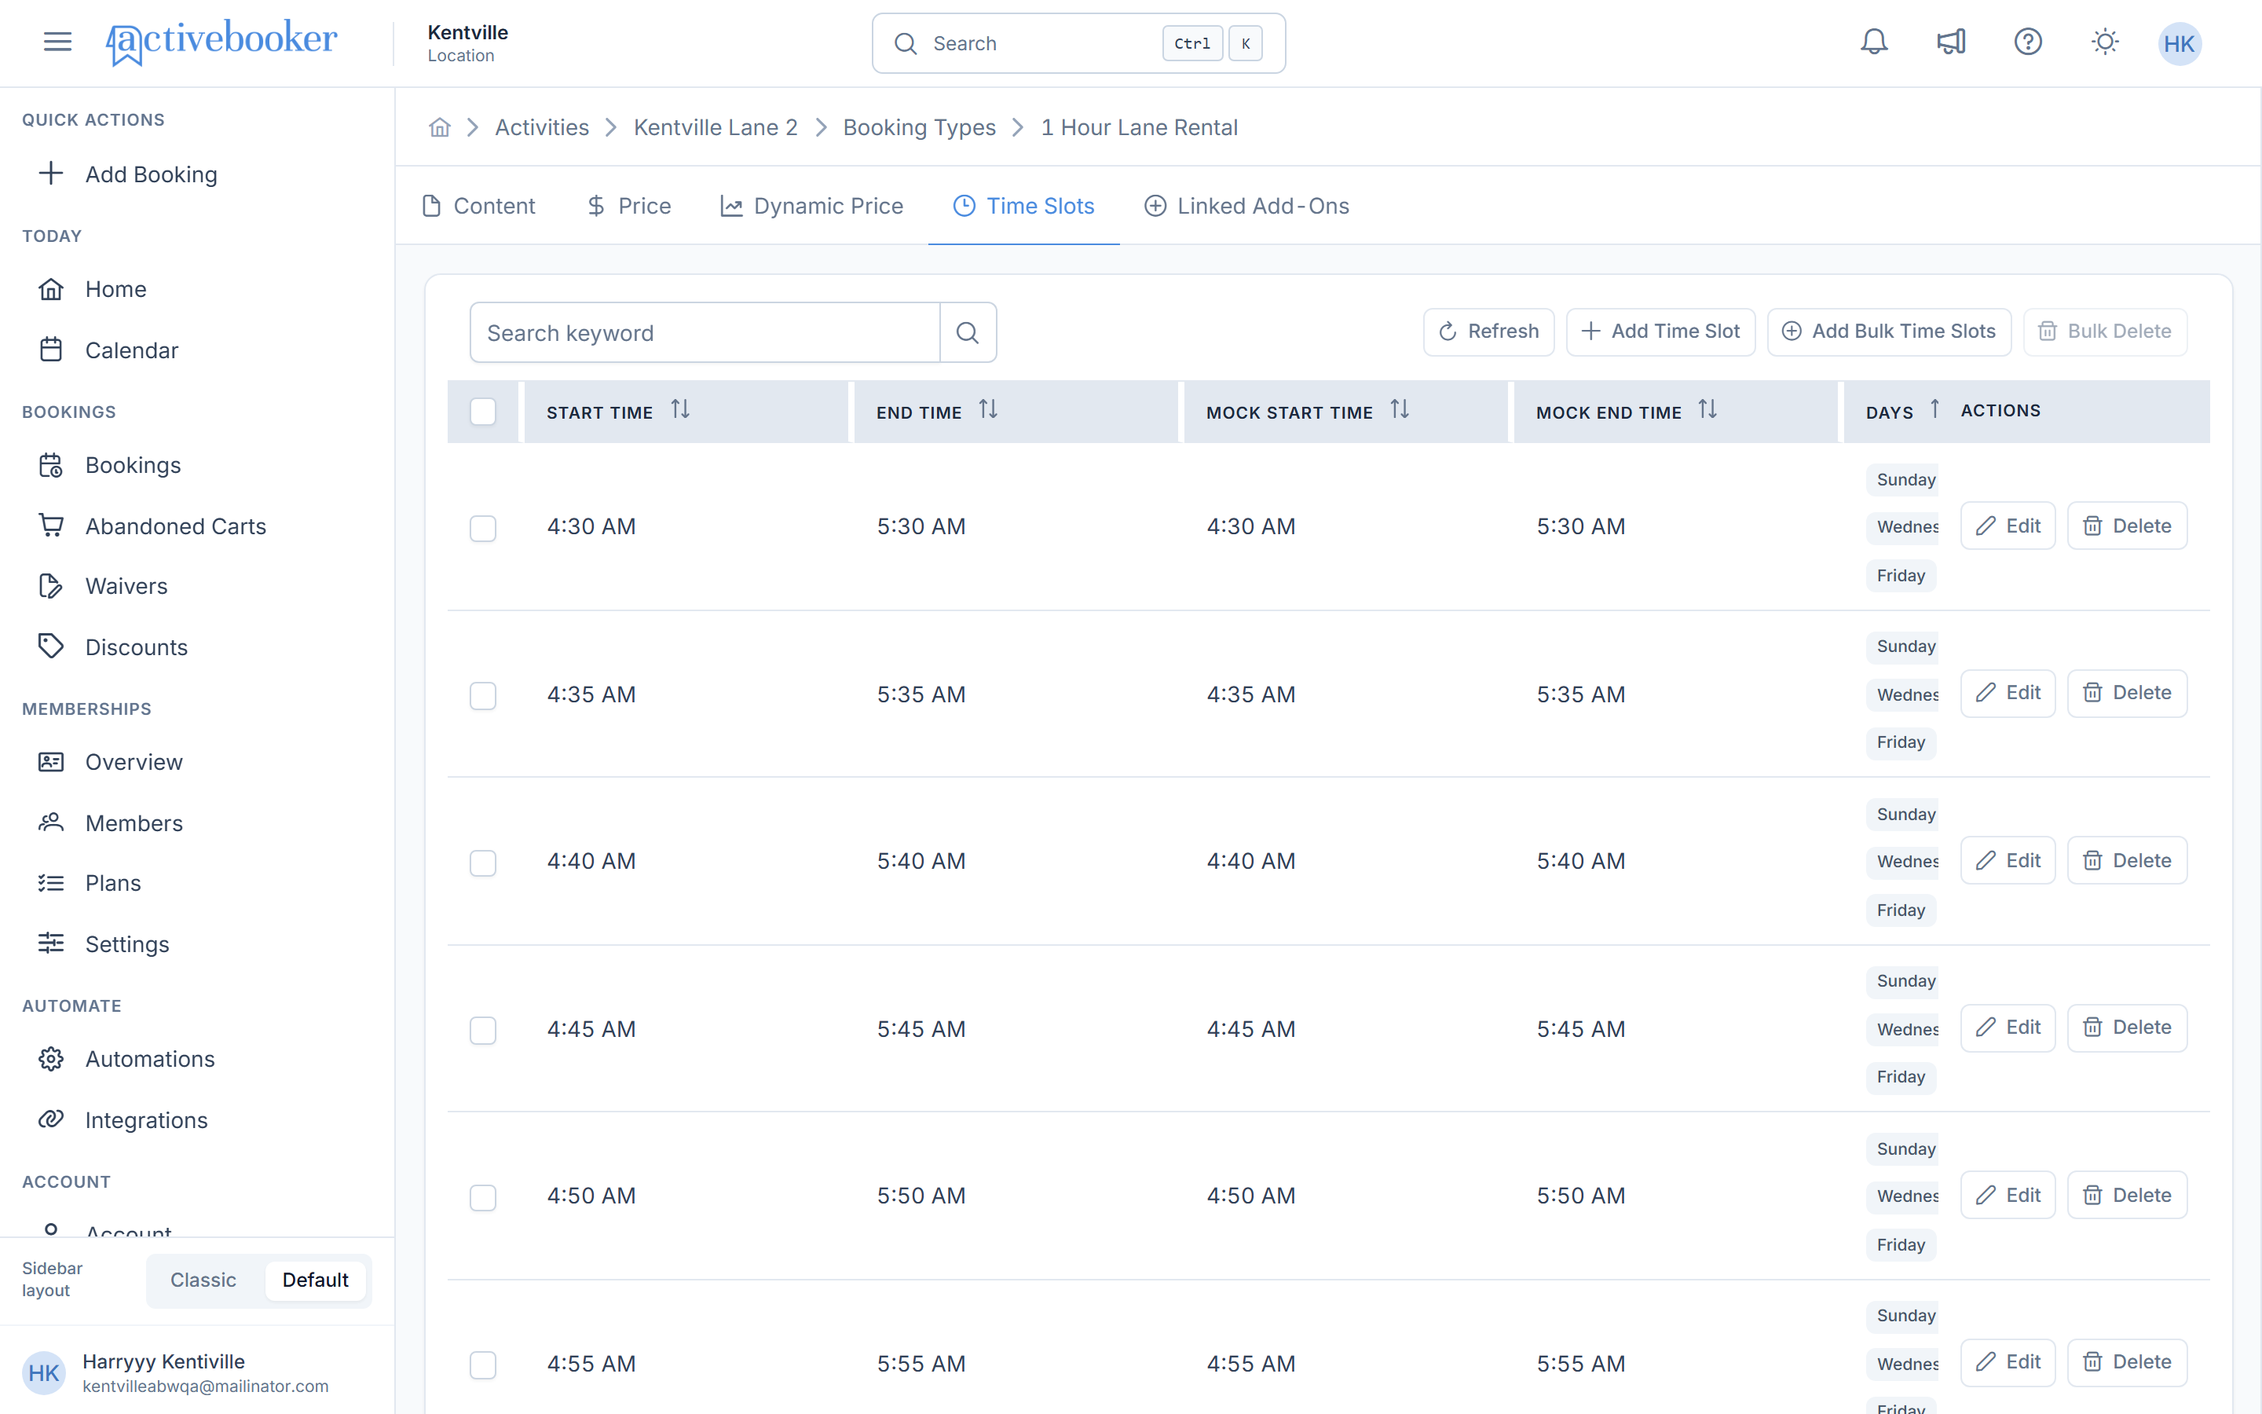Screen dimensions: 2262x1414
Task: Open announcements megaphone icon
Action: pyautogui.click(x=1951, y=42)
